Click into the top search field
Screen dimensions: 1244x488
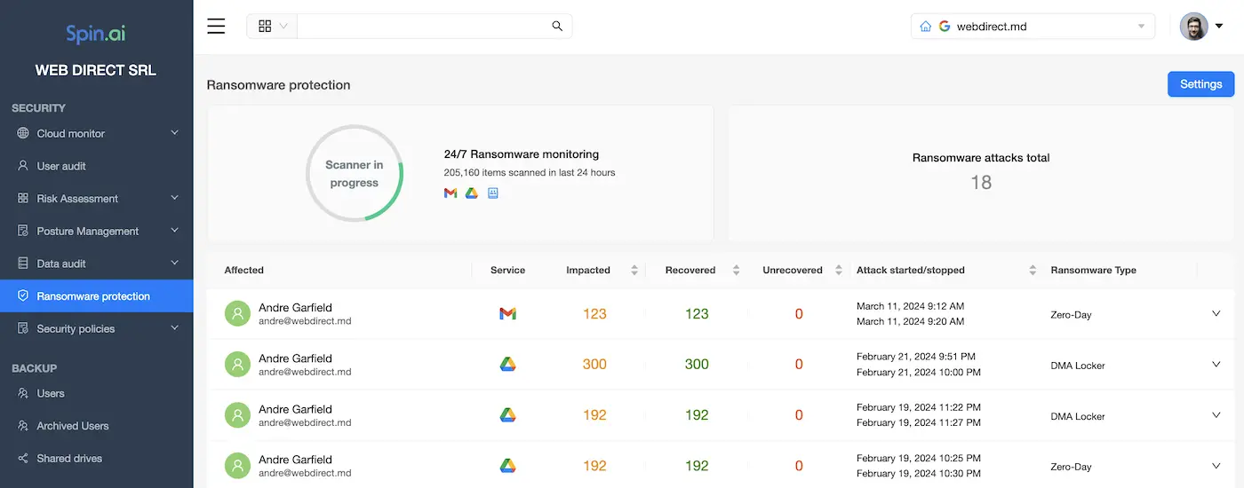click(x=422, y=26)
